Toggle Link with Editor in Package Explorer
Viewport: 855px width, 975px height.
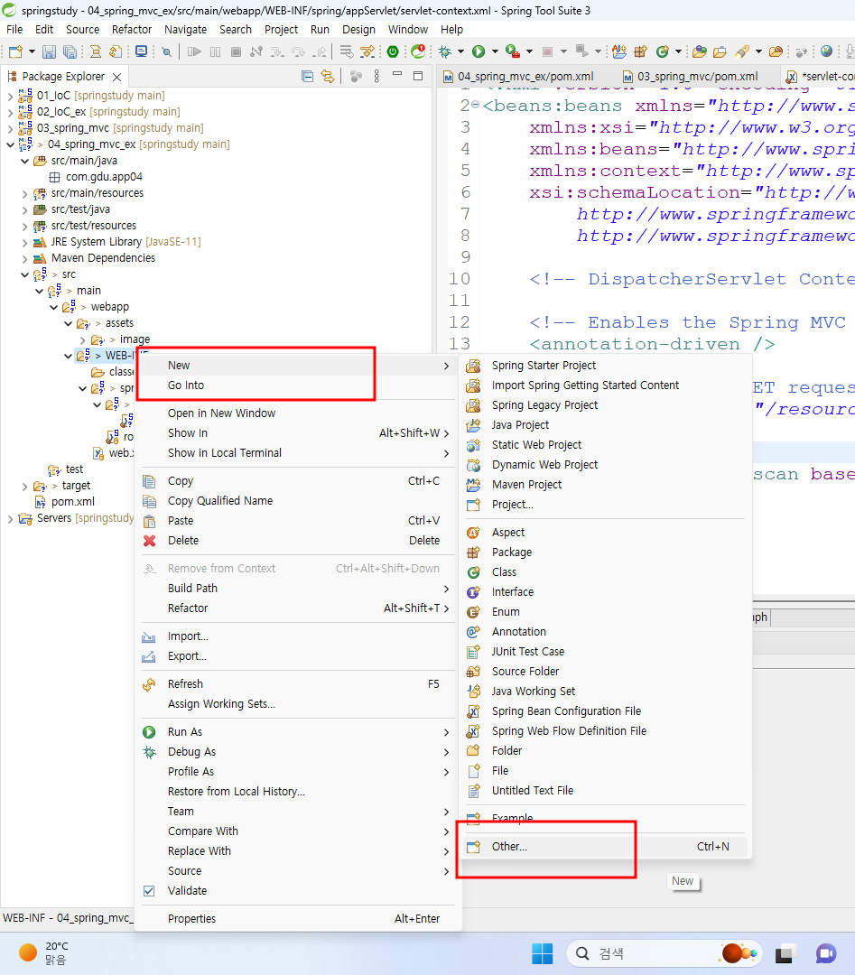tap(327, 76)
